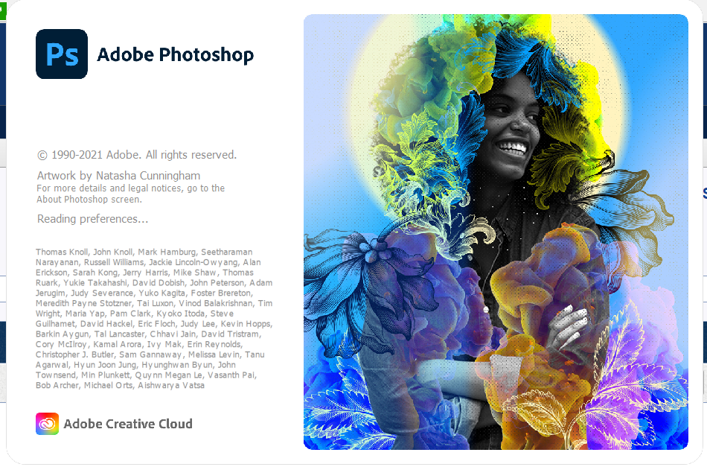Click the green icon behind splash corner
This screenshot has width=707, height=467.
coord(3,10)
